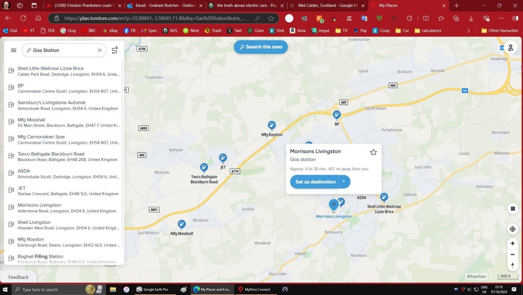Viewport: 523px width, 295px height.
Task: Switch to the truth about electric cars tab
Action: click(x=246, y=5)
